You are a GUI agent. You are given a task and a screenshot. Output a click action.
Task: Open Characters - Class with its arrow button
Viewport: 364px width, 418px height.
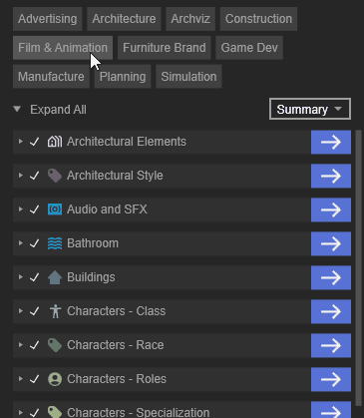pos(331,311)
